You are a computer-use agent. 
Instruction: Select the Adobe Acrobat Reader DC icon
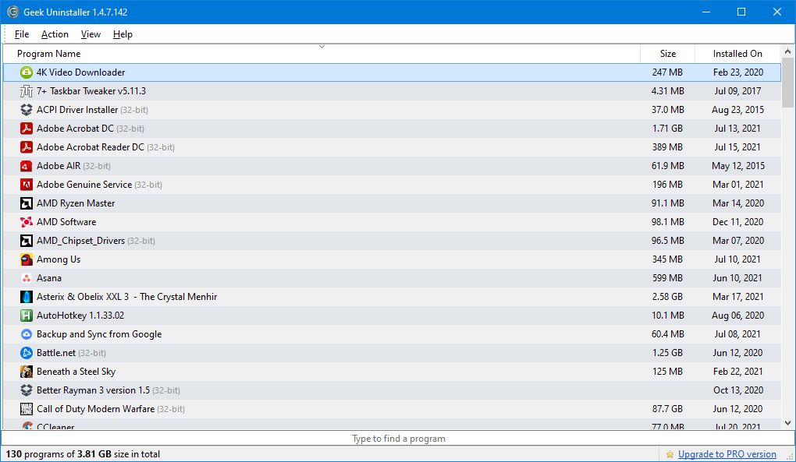(27, 147)
